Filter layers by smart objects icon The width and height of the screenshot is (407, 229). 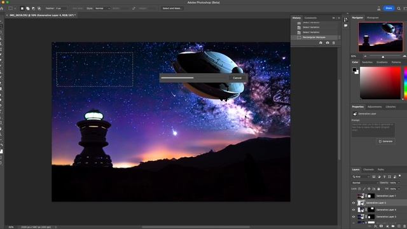tap(395, 177)
